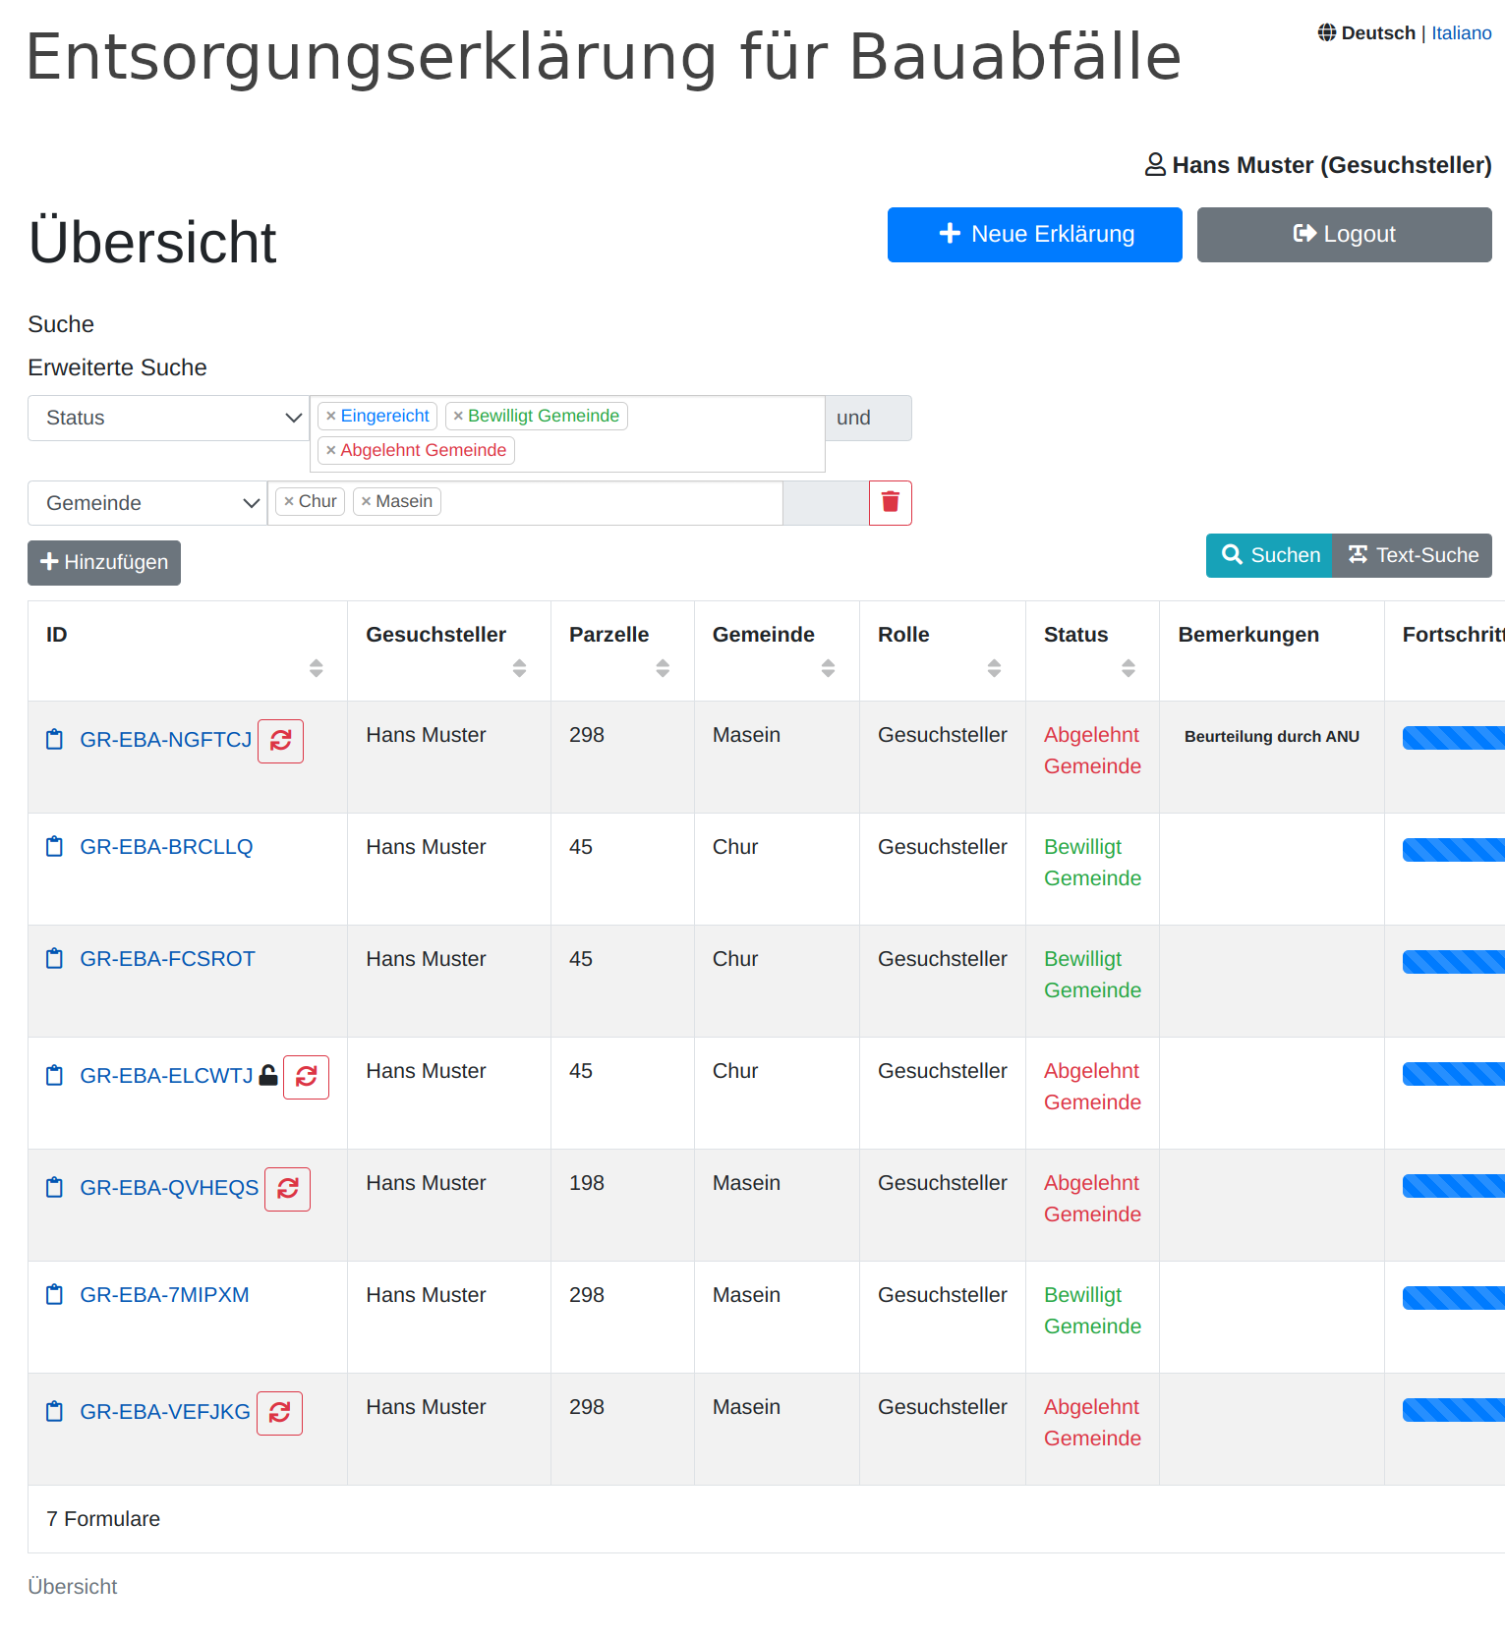Remove the Abgelehnt Gemeinde filter tag
The height and width of the screenshot is (1636, 1505).
pos(331,451)
